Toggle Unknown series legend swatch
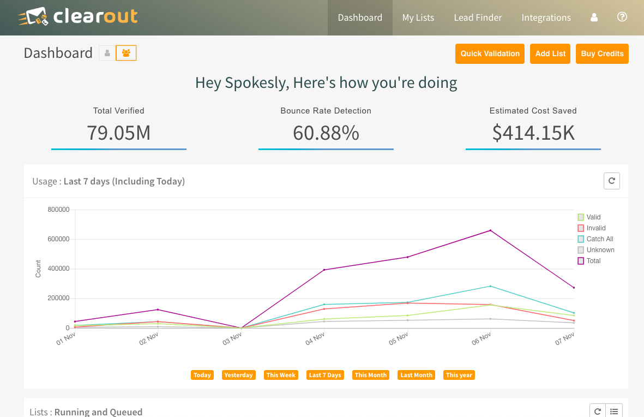The image size is (644, 417). click(x=581, y=250)
